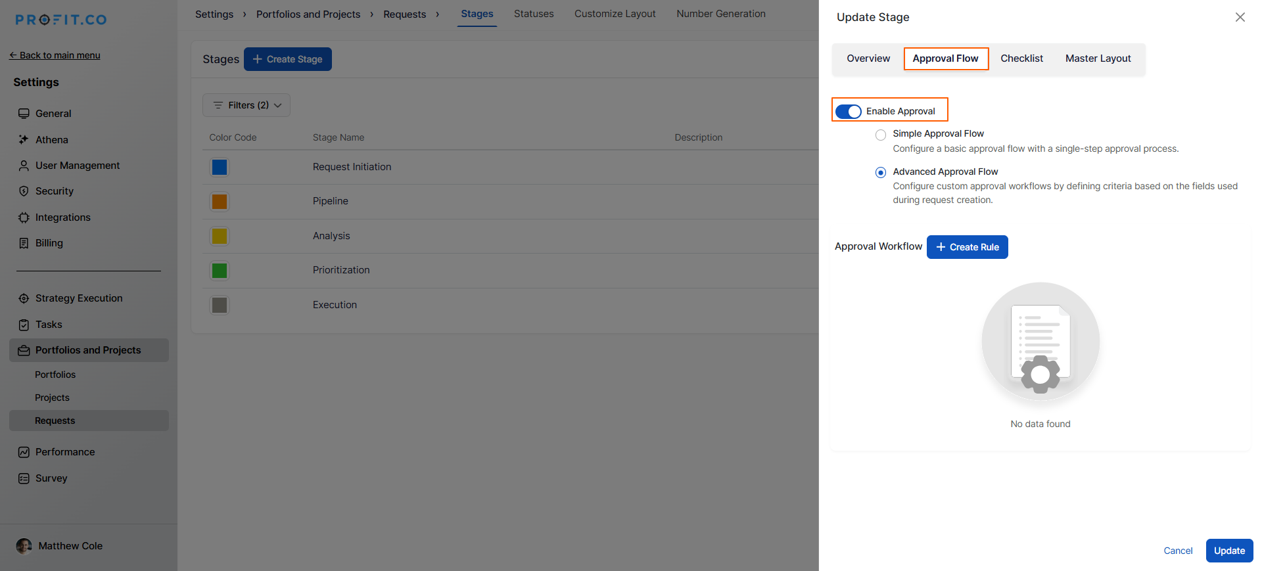Click the Strategy Execution target icon
This screenshot has width=1262, height=571.
tap(24, 298)
